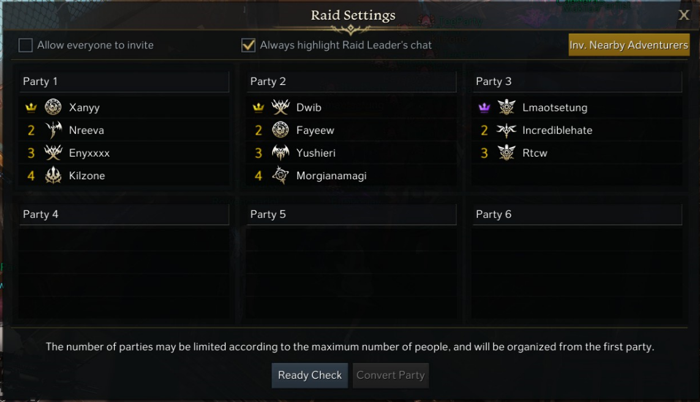Click the class icon next to Dwib

coord(280,108)
